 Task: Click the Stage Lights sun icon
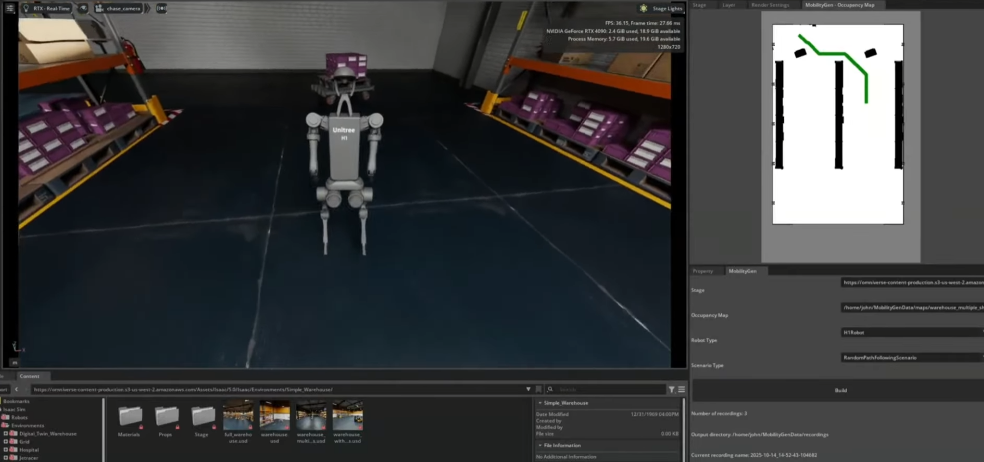(644, 8)
